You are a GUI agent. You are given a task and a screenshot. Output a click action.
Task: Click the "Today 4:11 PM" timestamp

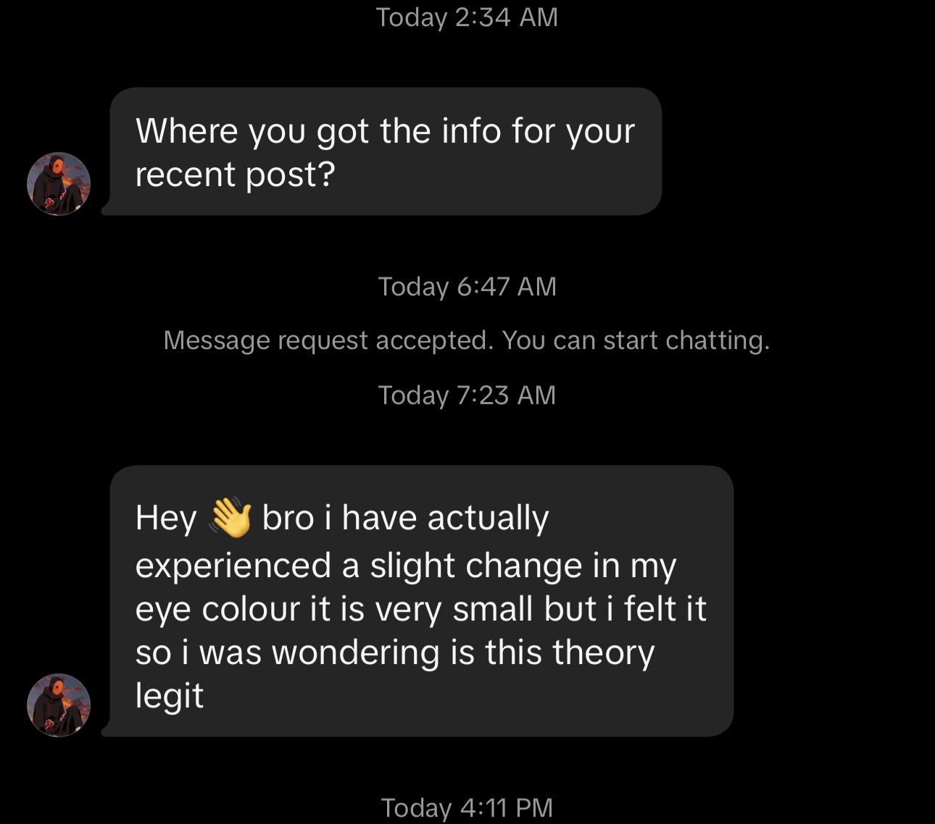(x=467, y=807)
